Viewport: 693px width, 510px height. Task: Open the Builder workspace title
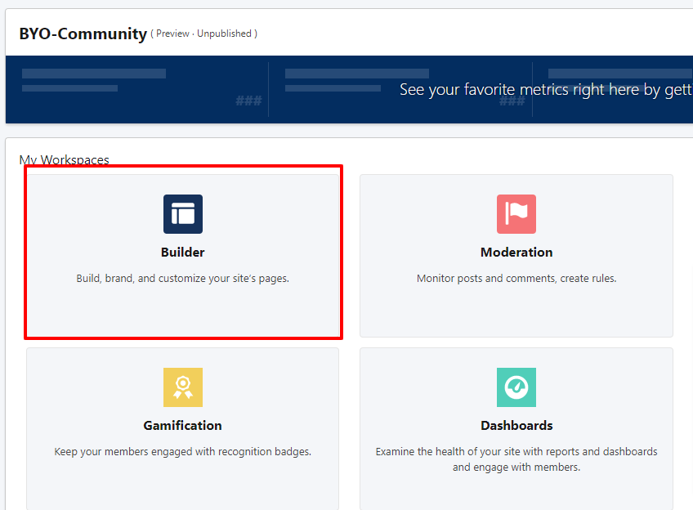pos(183,253)
